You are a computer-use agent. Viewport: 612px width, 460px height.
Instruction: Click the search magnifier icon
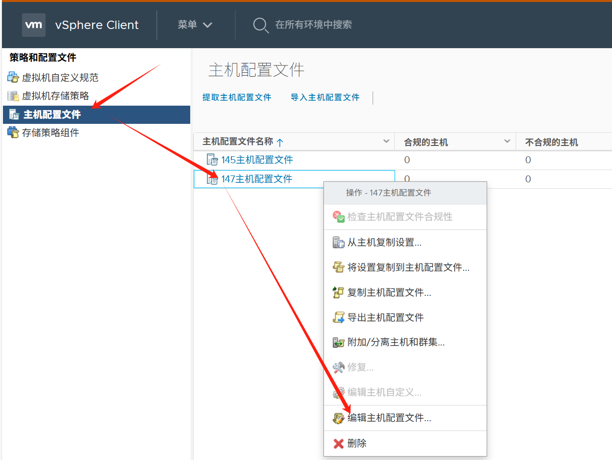coord(260,25)
